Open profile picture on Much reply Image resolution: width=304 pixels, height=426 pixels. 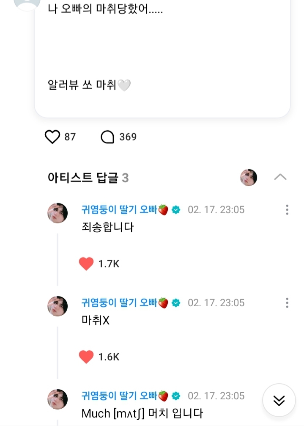pos(58,399)
